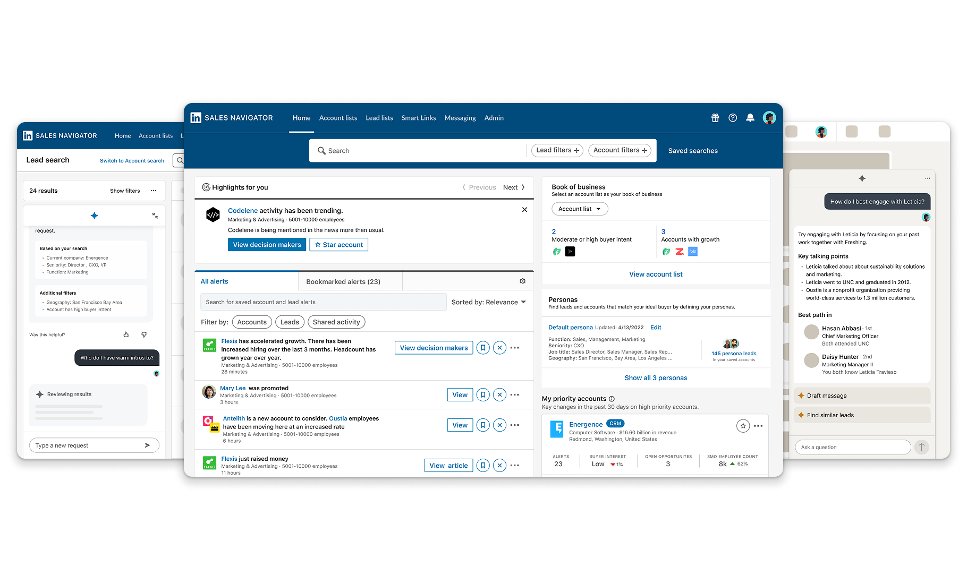Send the new request in left window
Image resolution: width=967 pixels, height=584 pixels.
click(147, 445)
